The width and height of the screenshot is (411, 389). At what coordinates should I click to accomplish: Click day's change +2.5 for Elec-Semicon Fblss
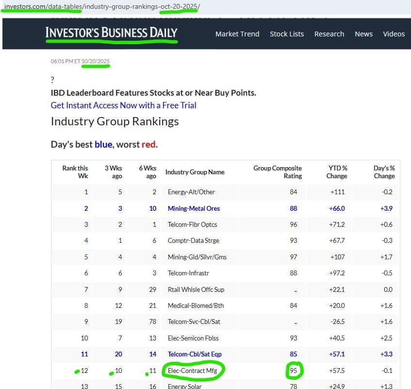[386, 338]
